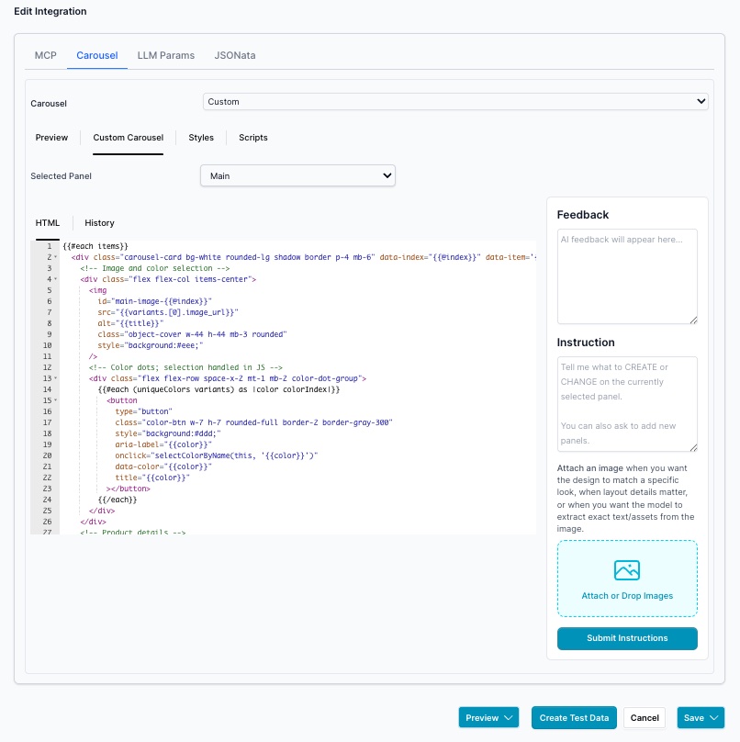Screen dimensions: 740x742
Task: Collapse code fold arrow on line 4
Action: (x=55, y=279)
